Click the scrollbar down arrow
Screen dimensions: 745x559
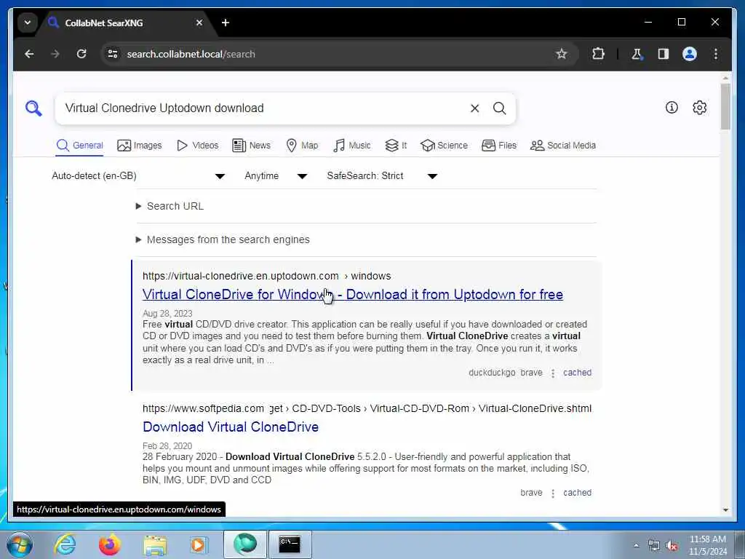(725, 510)
